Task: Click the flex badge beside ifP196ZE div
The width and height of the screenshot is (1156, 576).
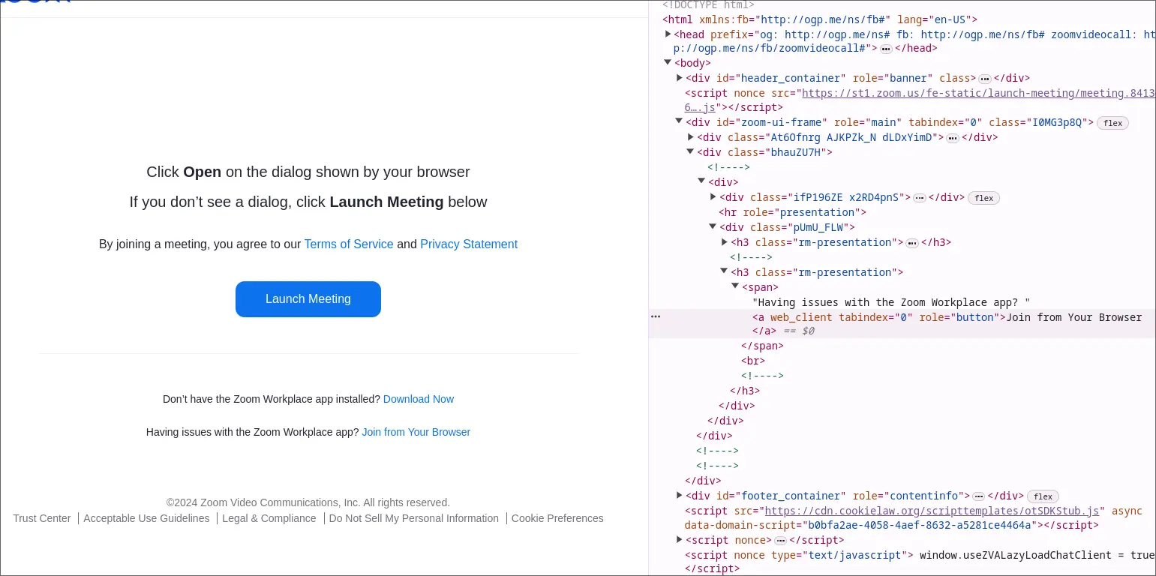Action: click(983, 198)
